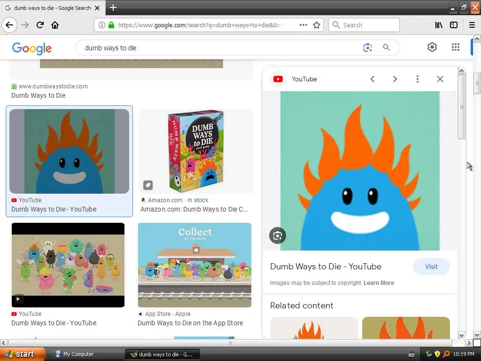This screenshot has height=361, width=481.
Task: Click the green padlock security icon
Action: 111,25
